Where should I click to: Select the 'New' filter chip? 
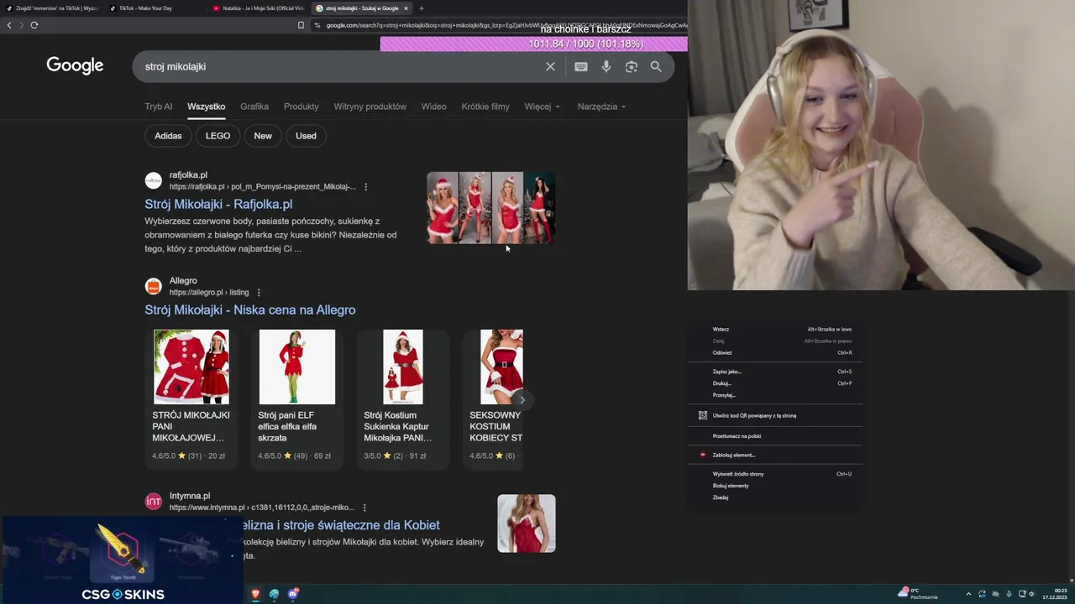[263, 136]
